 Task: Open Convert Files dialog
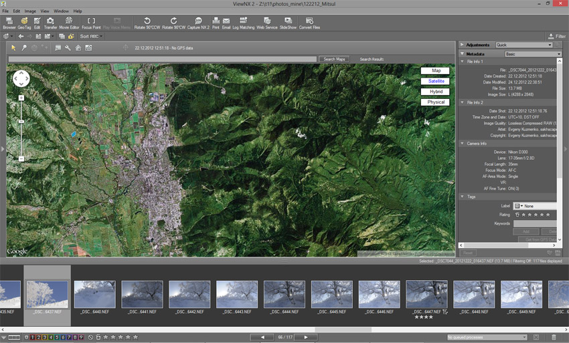pos(309,23)
